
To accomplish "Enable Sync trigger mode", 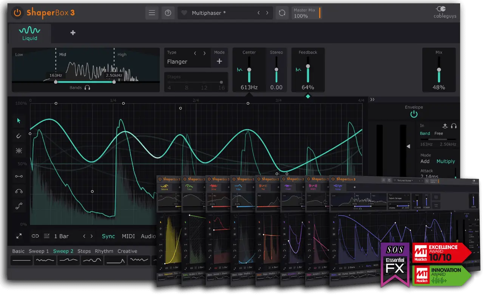I will coord(108,236).
